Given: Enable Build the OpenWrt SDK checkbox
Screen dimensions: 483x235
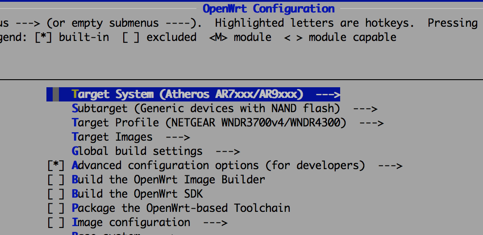Looking at the screenshot, I should (56, 194).
